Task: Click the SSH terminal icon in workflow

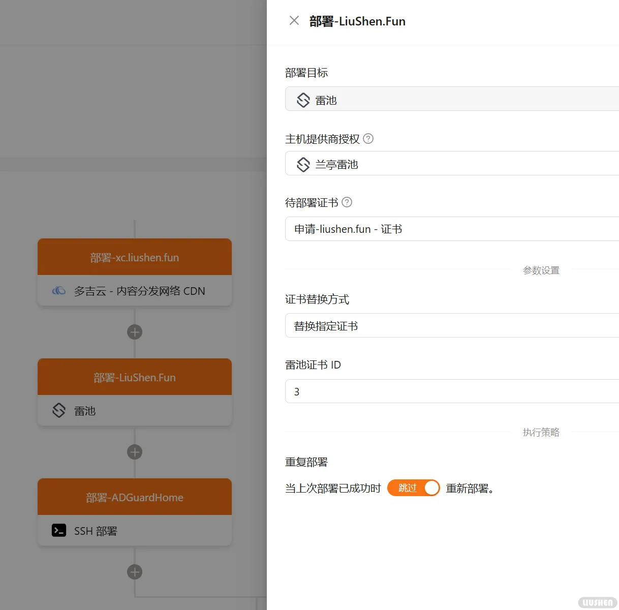Action: click(x=59, y=531)
